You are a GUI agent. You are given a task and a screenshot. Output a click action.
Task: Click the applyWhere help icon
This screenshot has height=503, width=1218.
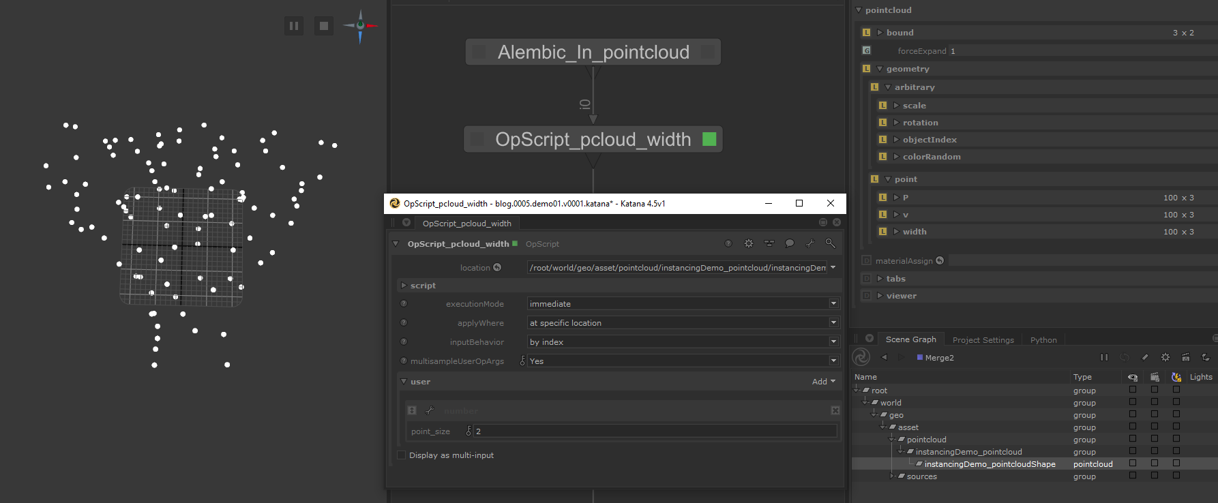pos(404,322)
